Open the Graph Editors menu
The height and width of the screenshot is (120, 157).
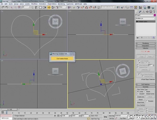(x=52, y=4)
